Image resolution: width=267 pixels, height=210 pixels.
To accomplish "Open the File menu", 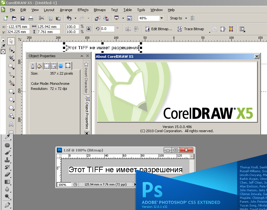I will 12,10.
